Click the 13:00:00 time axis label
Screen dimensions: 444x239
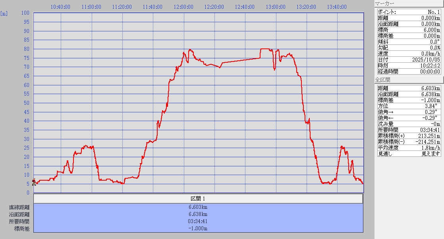pyautogui.click(x=276, y=7)
